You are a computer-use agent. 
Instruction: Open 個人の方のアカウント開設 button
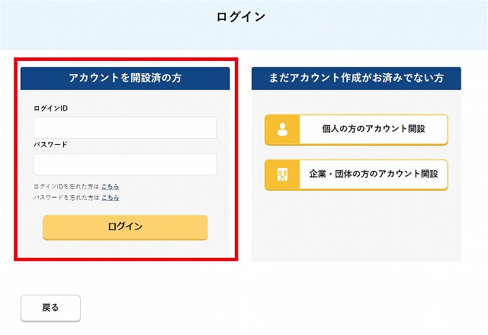click(356, 130)
